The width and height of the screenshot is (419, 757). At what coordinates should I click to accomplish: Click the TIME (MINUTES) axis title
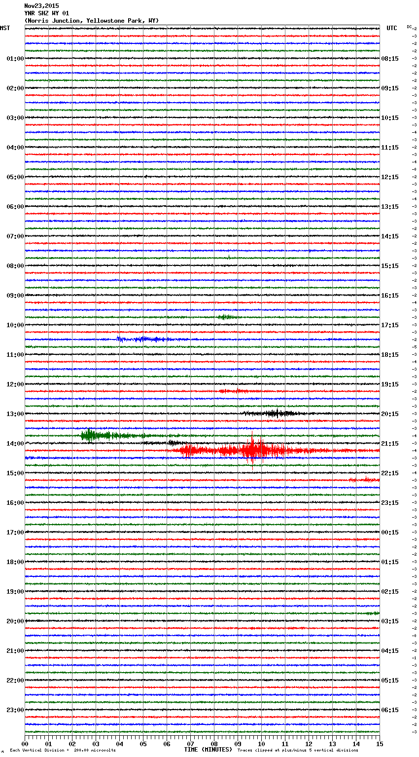tap(208, 750)
